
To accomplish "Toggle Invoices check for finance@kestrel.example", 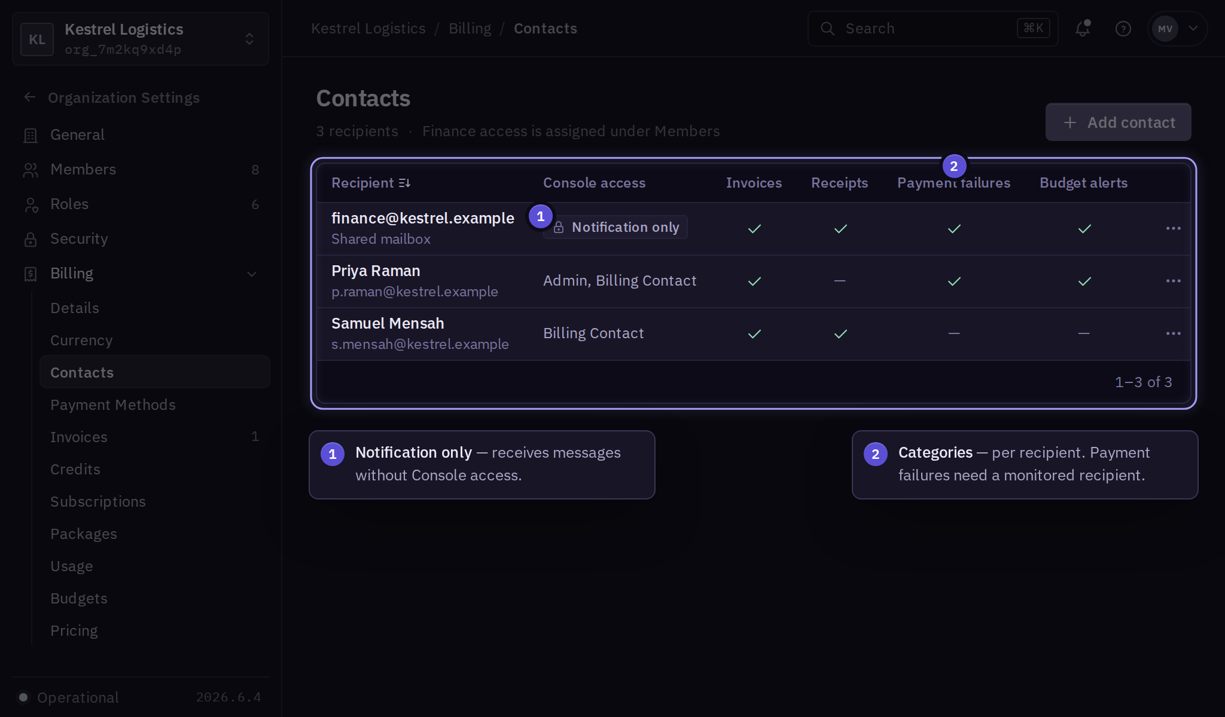I will coord(754,229).
